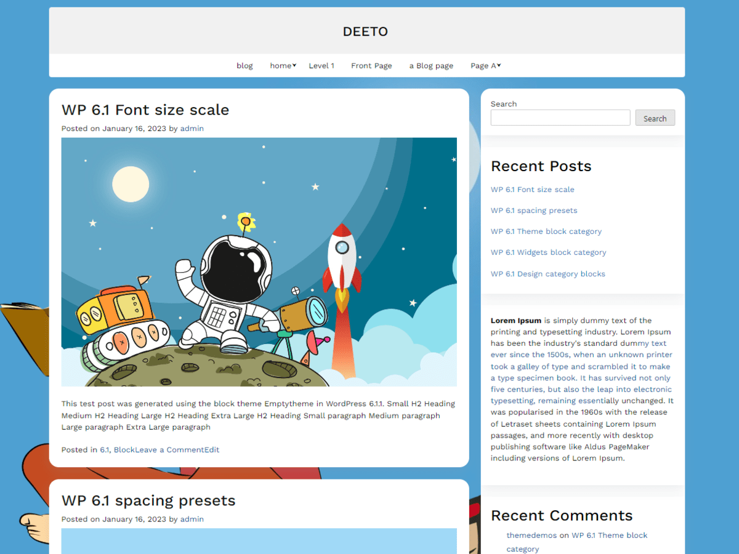Screen dimensions: 739x554
Task: Open the DEETO site title link
Action: tap(365, 31)
